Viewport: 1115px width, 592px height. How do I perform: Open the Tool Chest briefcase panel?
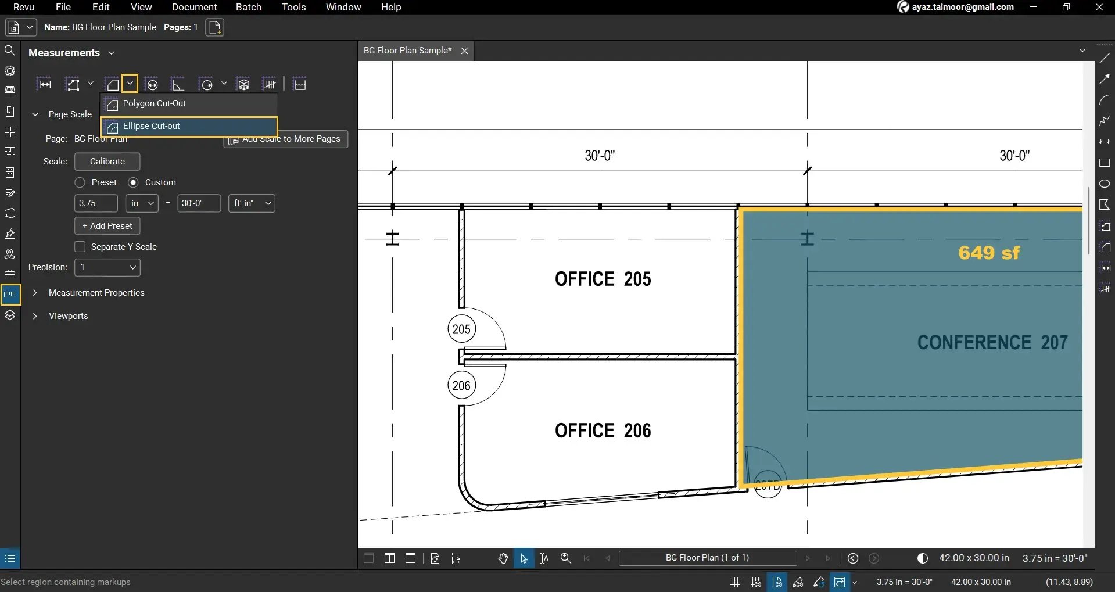pyautogui.click(x=10, y=274)
